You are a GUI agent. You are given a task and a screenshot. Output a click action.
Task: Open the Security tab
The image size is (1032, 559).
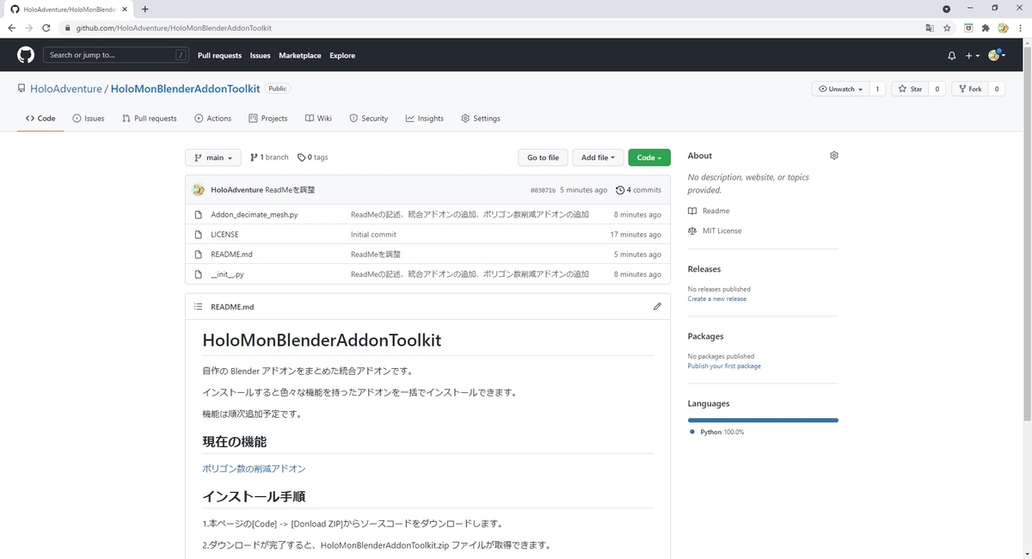point(369,119)
